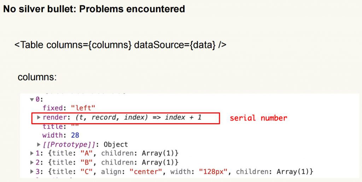The width and height of the screenshot is (362, 182).
Task: Click the red serial number annotation
Action: coord(258,118)
